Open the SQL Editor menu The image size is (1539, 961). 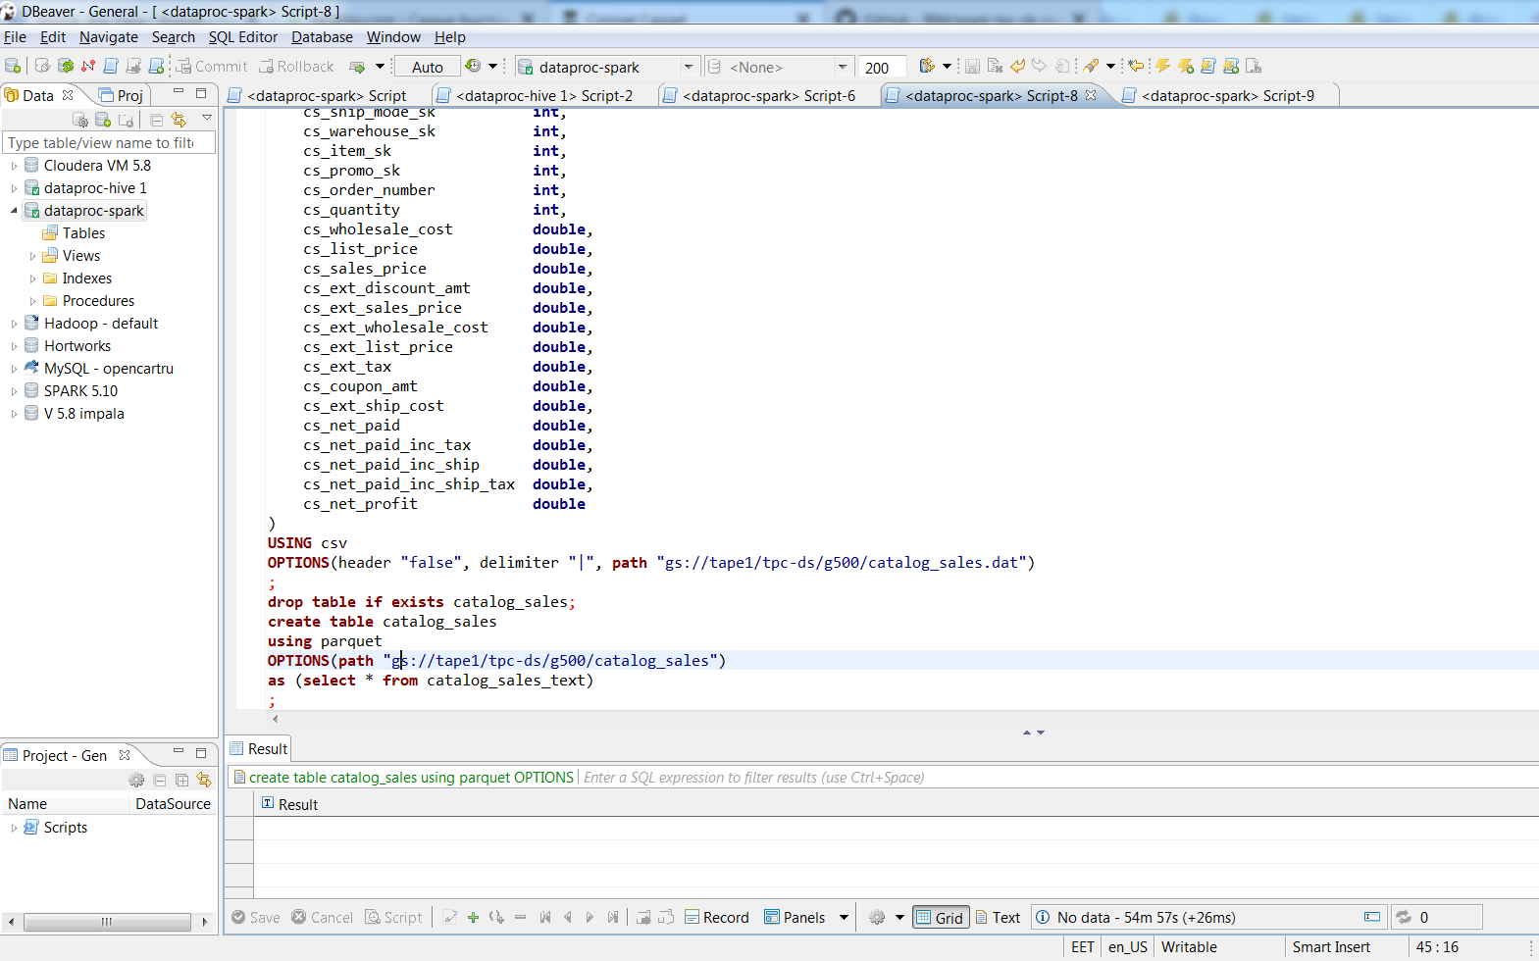click(x=243, y=37)
